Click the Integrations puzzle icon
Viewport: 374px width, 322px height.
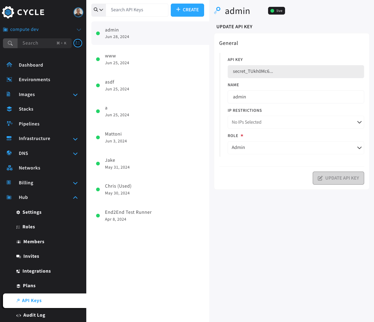coord(18,271)
